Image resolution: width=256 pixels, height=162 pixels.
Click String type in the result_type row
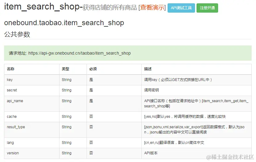pos(67,127)
